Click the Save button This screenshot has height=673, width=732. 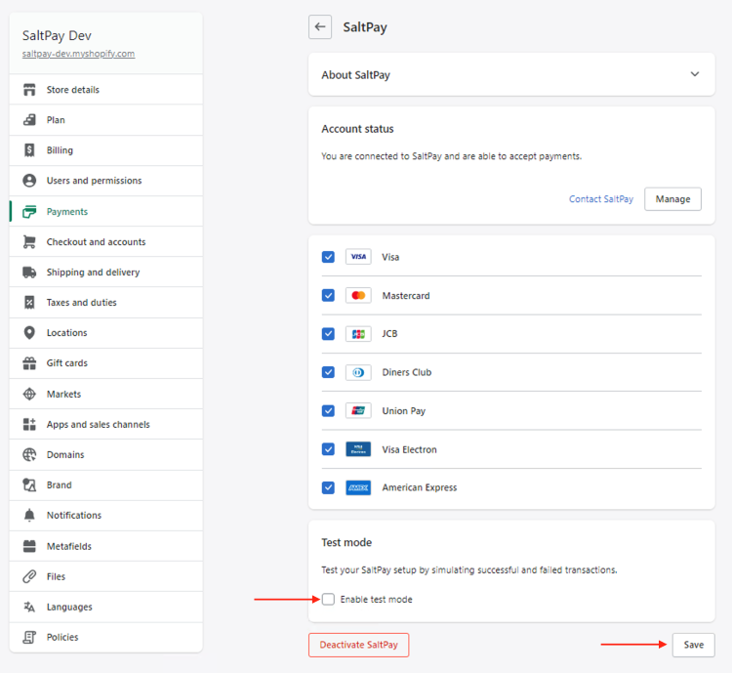pyautogui.click(x=693, y=645)
